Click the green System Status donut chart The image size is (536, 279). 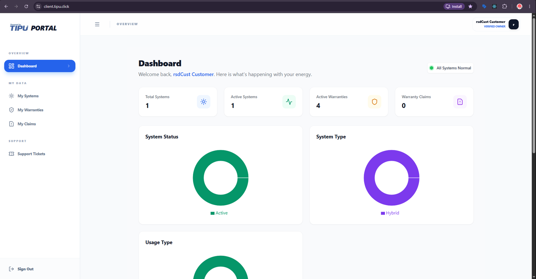click(x=221, y=178)
